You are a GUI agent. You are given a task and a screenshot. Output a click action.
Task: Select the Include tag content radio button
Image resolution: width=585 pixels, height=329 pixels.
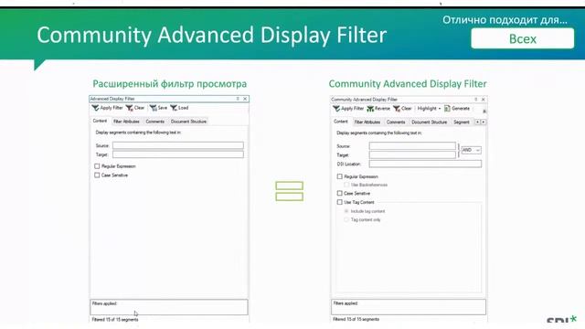[x=346, y=211]
